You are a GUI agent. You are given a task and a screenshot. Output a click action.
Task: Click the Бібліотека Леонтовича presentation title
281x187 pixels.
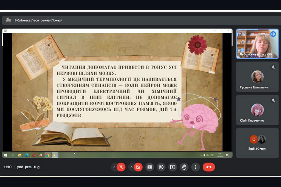coord(38,20)
